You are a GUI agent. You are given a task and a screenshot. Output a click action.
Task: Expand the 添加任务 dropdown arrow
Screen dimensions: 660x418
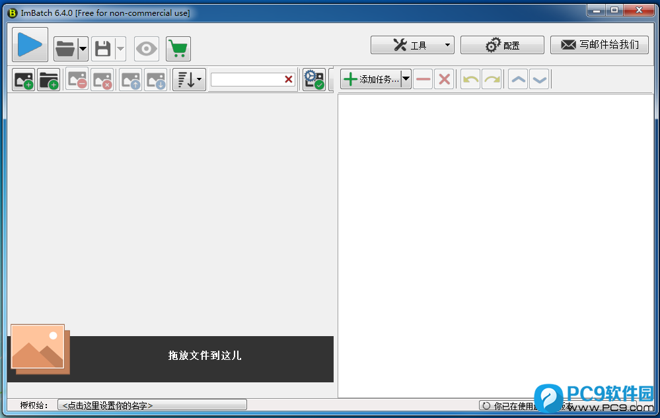406,79
